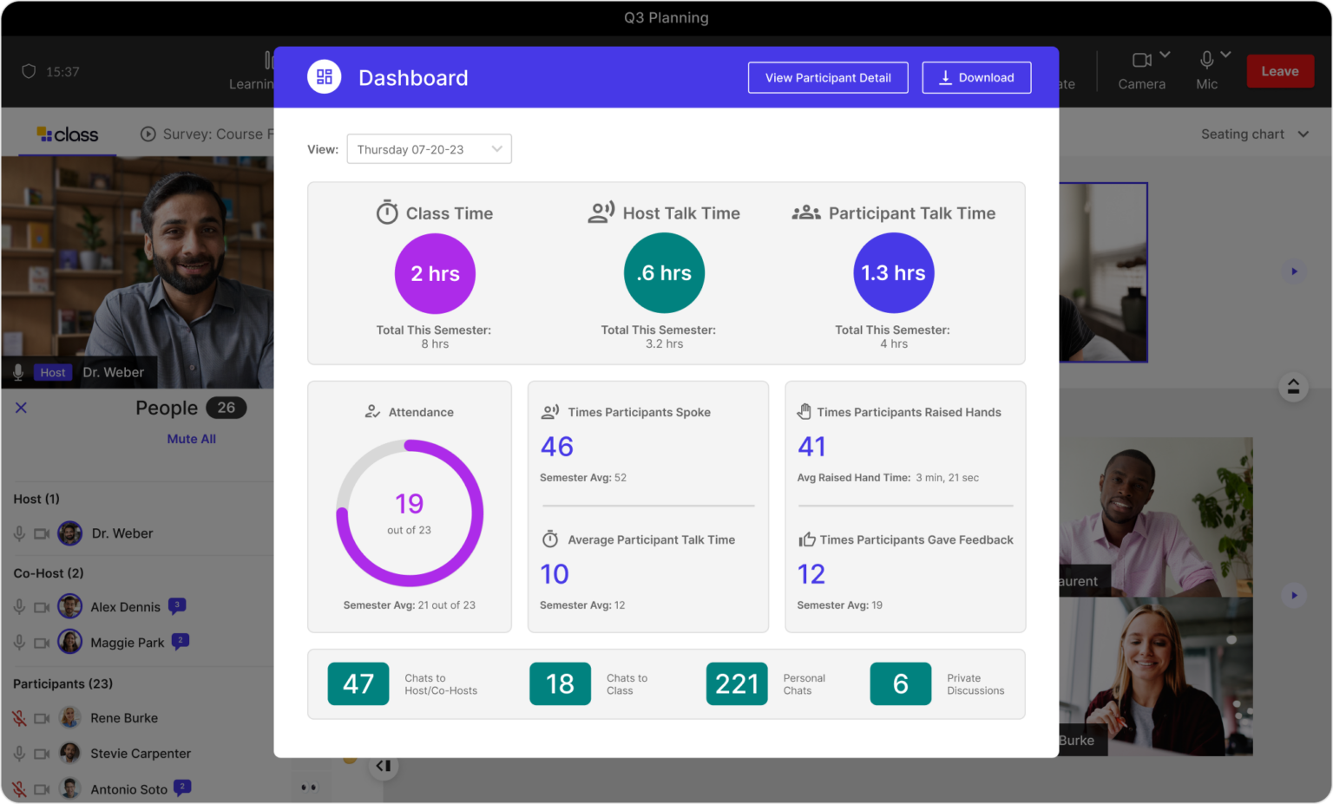This screenshot has width=1333, height=804.
Task: Toggle Dr. Weber's mic in Host list
Action: 19,533
